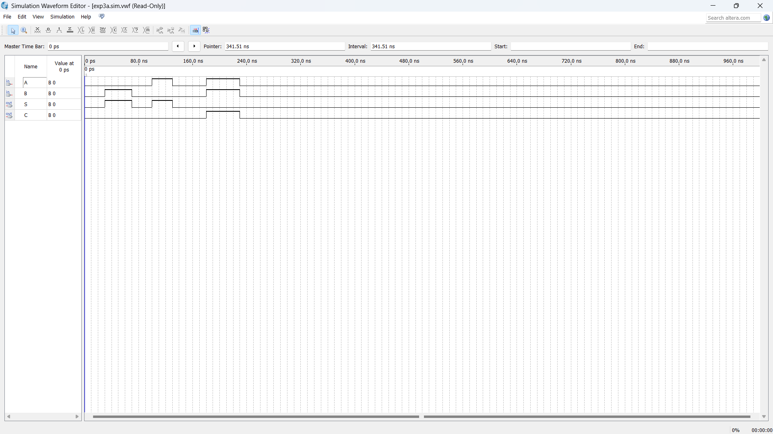
Task: Click the Invert (INV) waveform icon
Action: 103,30
